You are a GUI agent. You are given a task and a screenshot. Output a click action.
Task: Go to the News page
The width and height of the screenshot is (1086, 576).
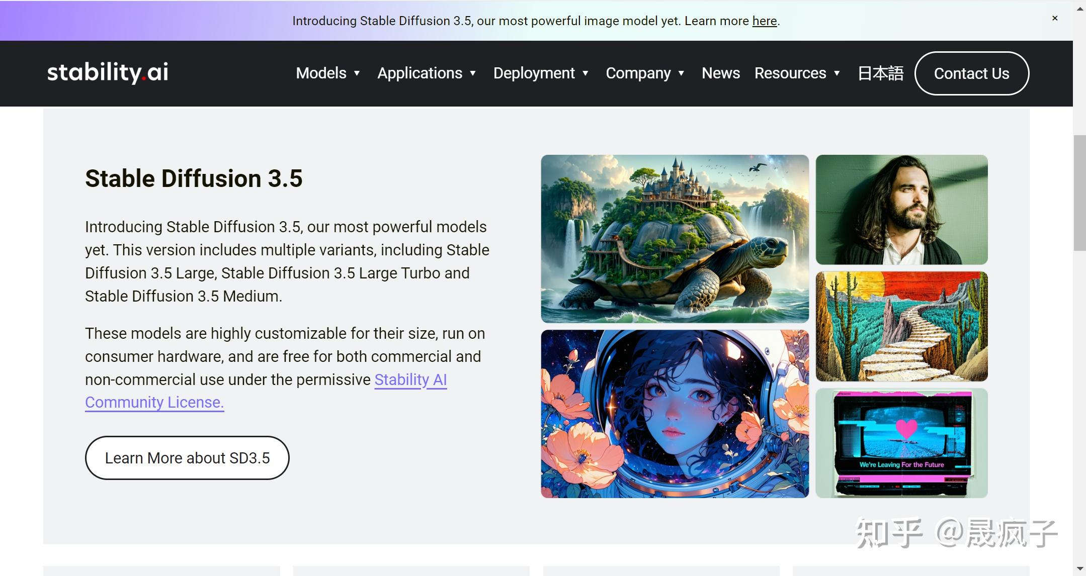coord(720,73)
